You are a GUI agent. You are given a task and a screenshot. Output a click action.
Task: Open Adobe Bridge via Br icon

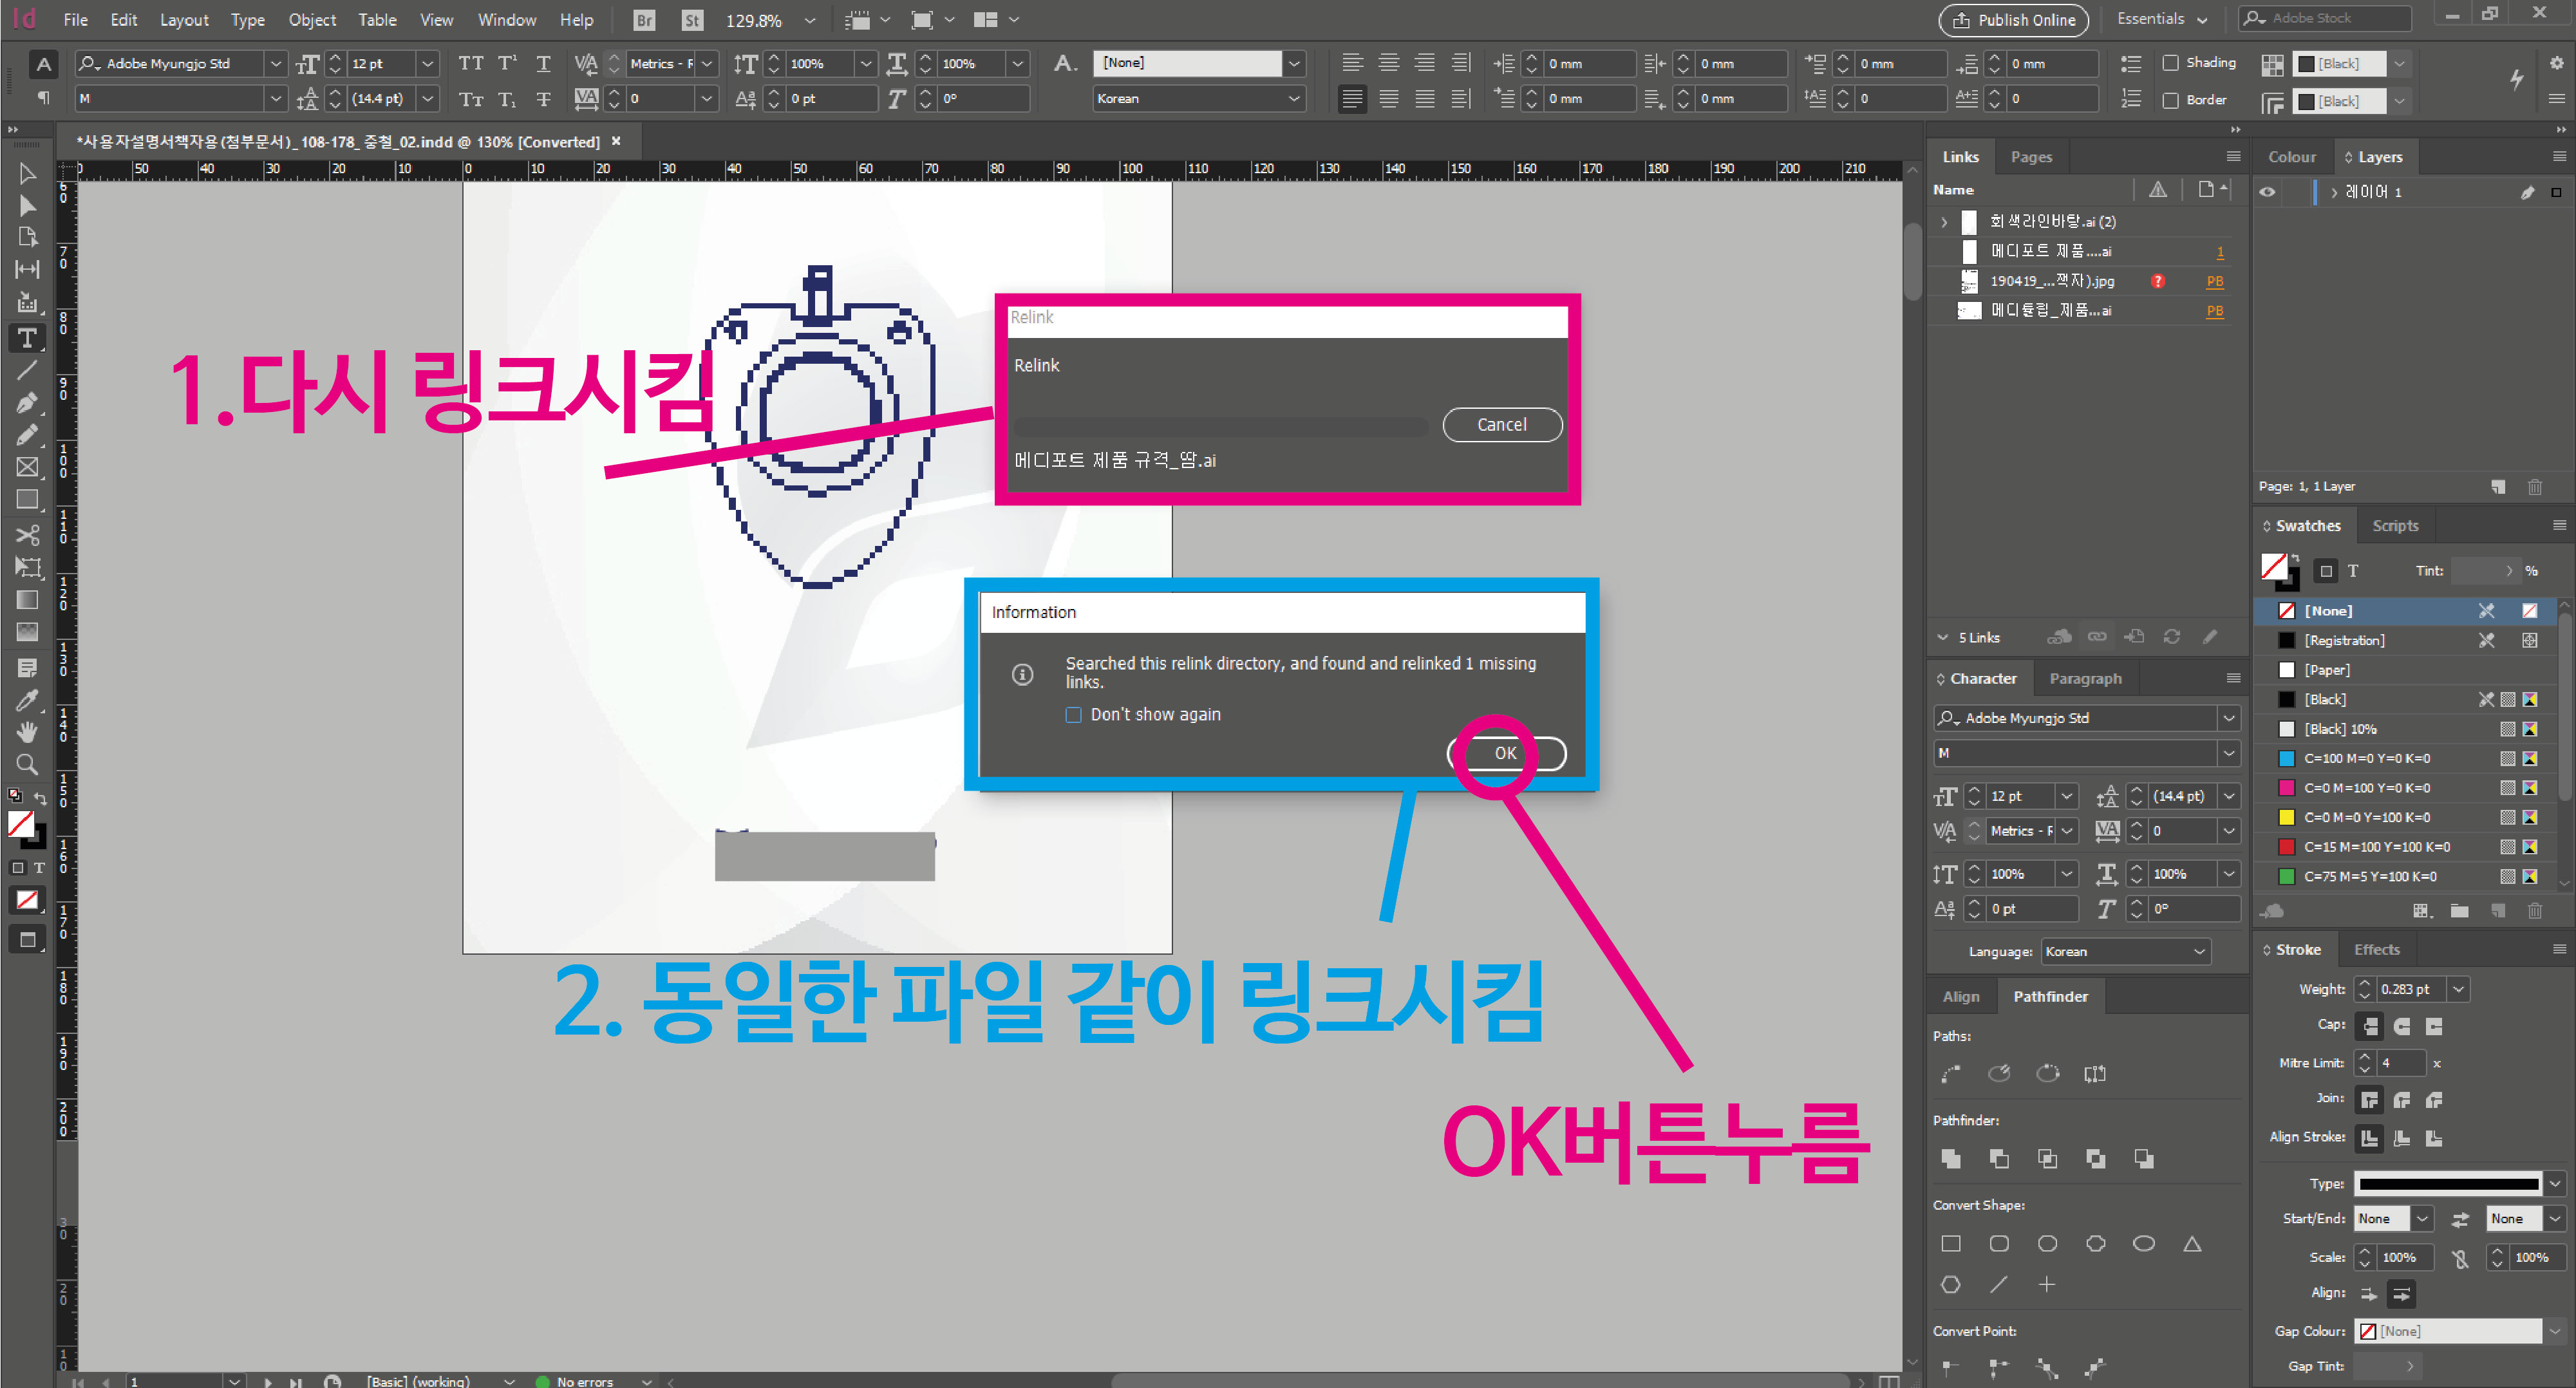(x=645, y=20)
